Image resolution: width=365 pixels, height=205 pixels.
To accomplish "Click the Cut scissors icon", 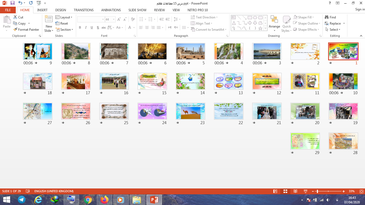I will click(15, 17).
